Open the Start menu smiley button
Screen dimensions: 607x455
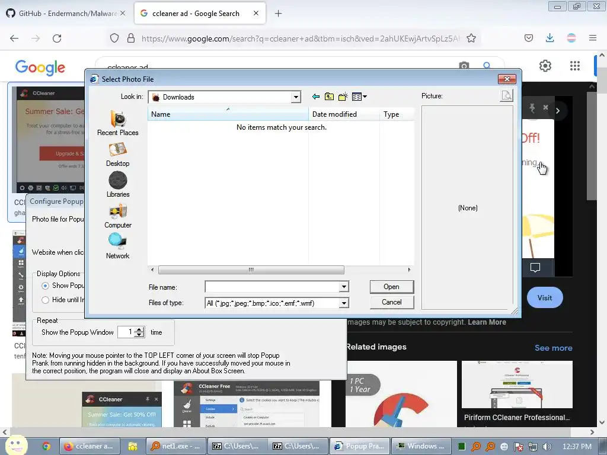pyautogui.click(x=16, y=445)
